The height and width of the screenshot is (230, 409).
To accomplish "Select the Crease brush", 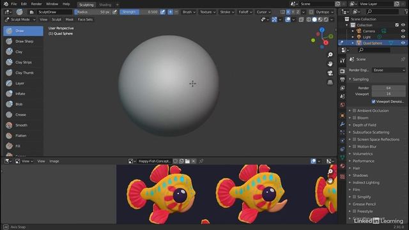I will coord(23,114).
